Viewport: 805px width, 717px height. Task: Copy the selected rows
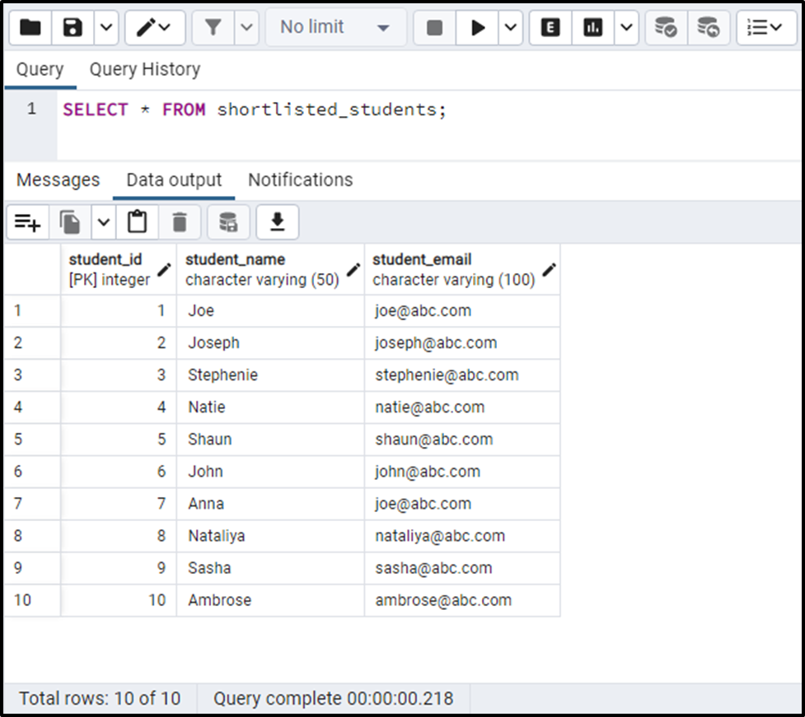pyautogui.click(x=69, y=221)
